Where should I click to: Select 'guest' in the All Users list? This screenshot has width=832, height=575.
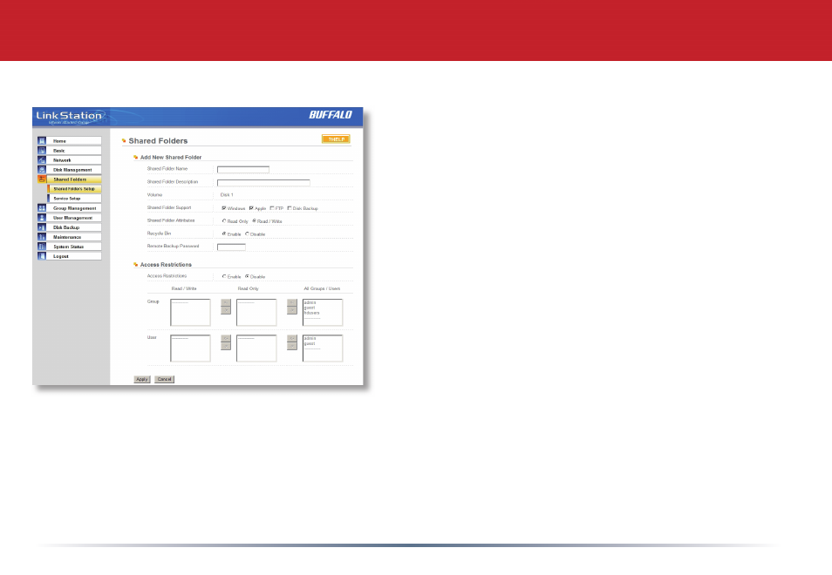point(310,343)
